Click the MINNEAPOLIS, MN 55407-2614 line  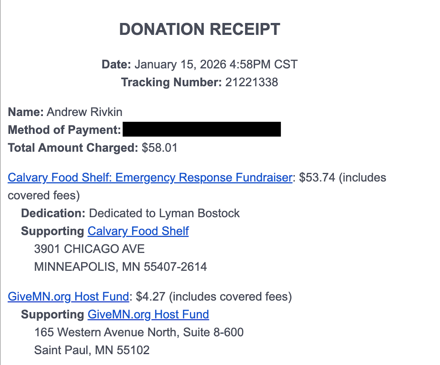(x=120, y=267)
